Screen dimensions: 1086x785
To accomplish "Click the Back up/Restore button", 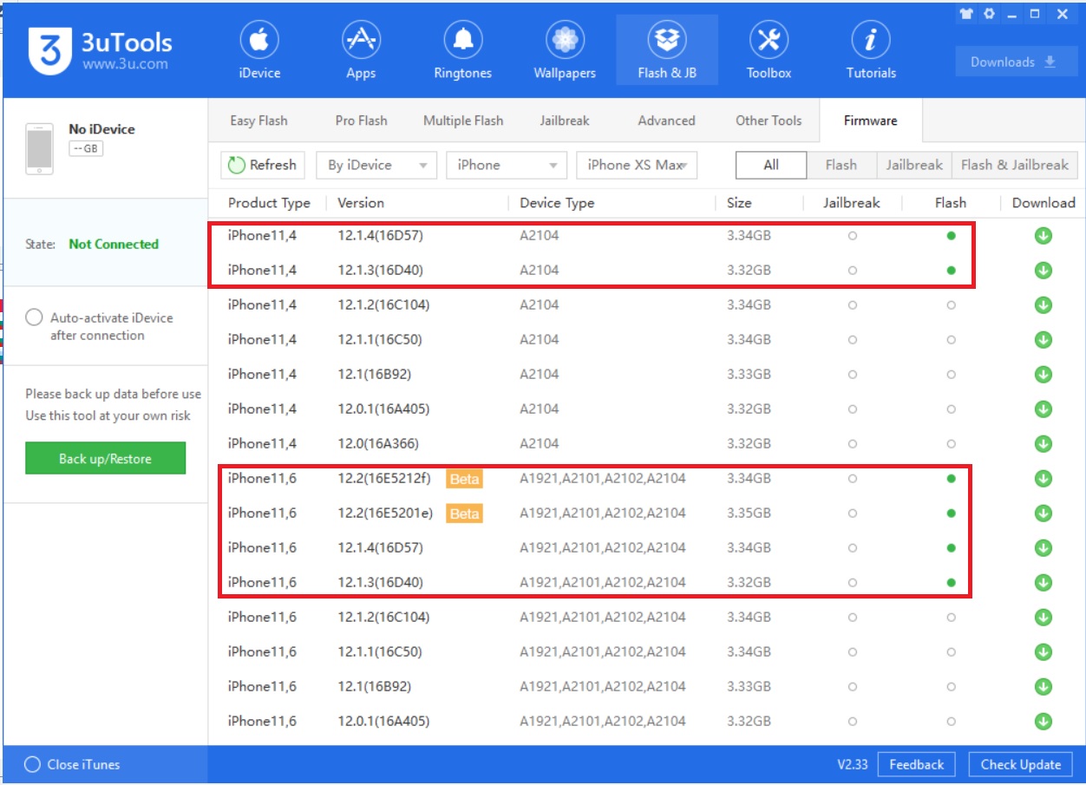I will (x=105, y=458).
